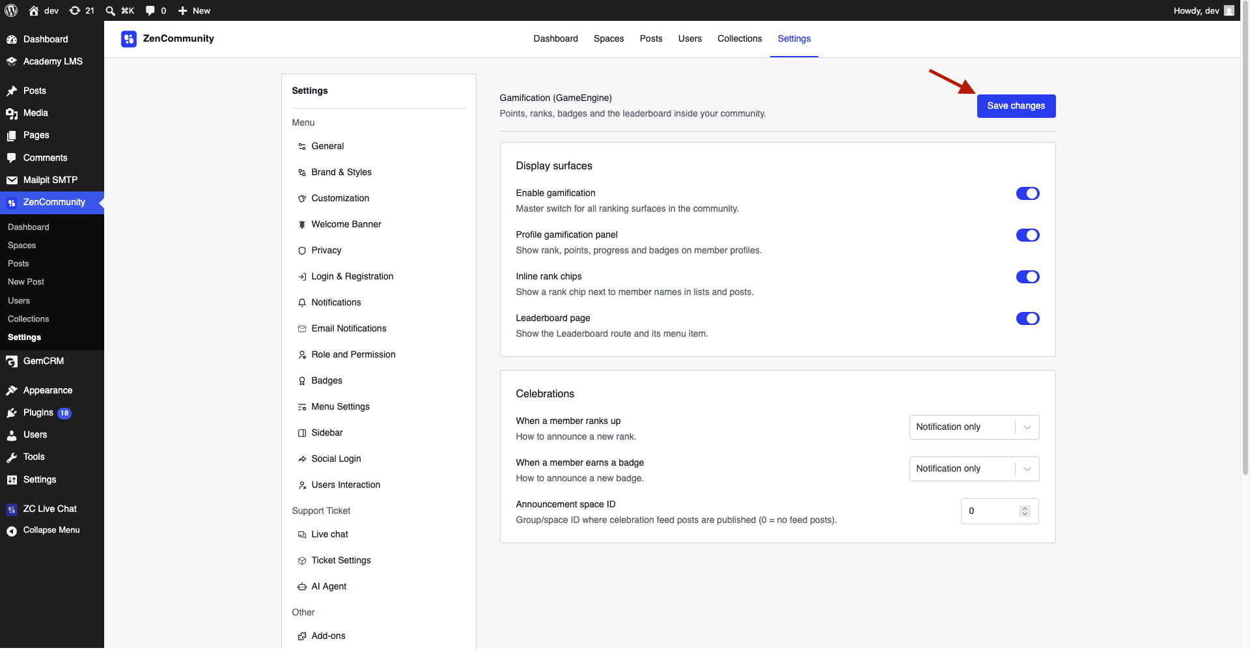Click the Academy LMS graduation cap icon
Screen dimensions: 1250x663
[12, 61]
